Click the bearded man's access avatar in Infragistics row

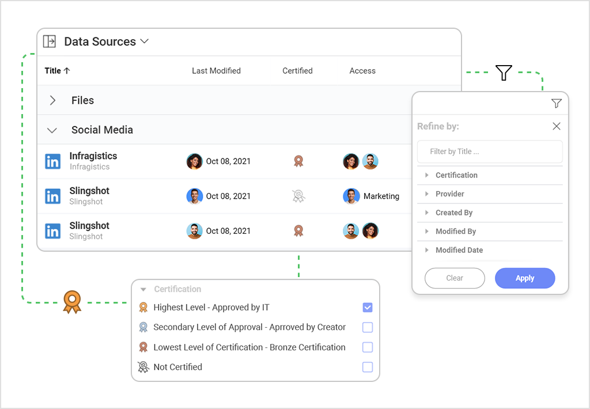(370, 161)
